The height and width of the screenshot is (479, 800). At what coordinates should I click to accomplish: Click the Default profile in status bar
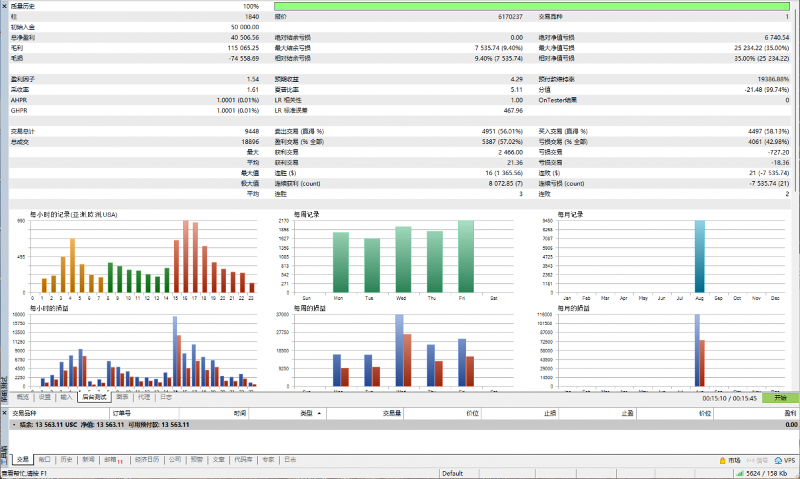452,474
